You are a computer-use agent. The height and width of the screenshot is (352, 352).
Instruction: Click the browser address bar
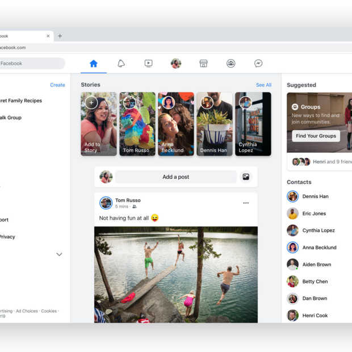pos(176,48)
